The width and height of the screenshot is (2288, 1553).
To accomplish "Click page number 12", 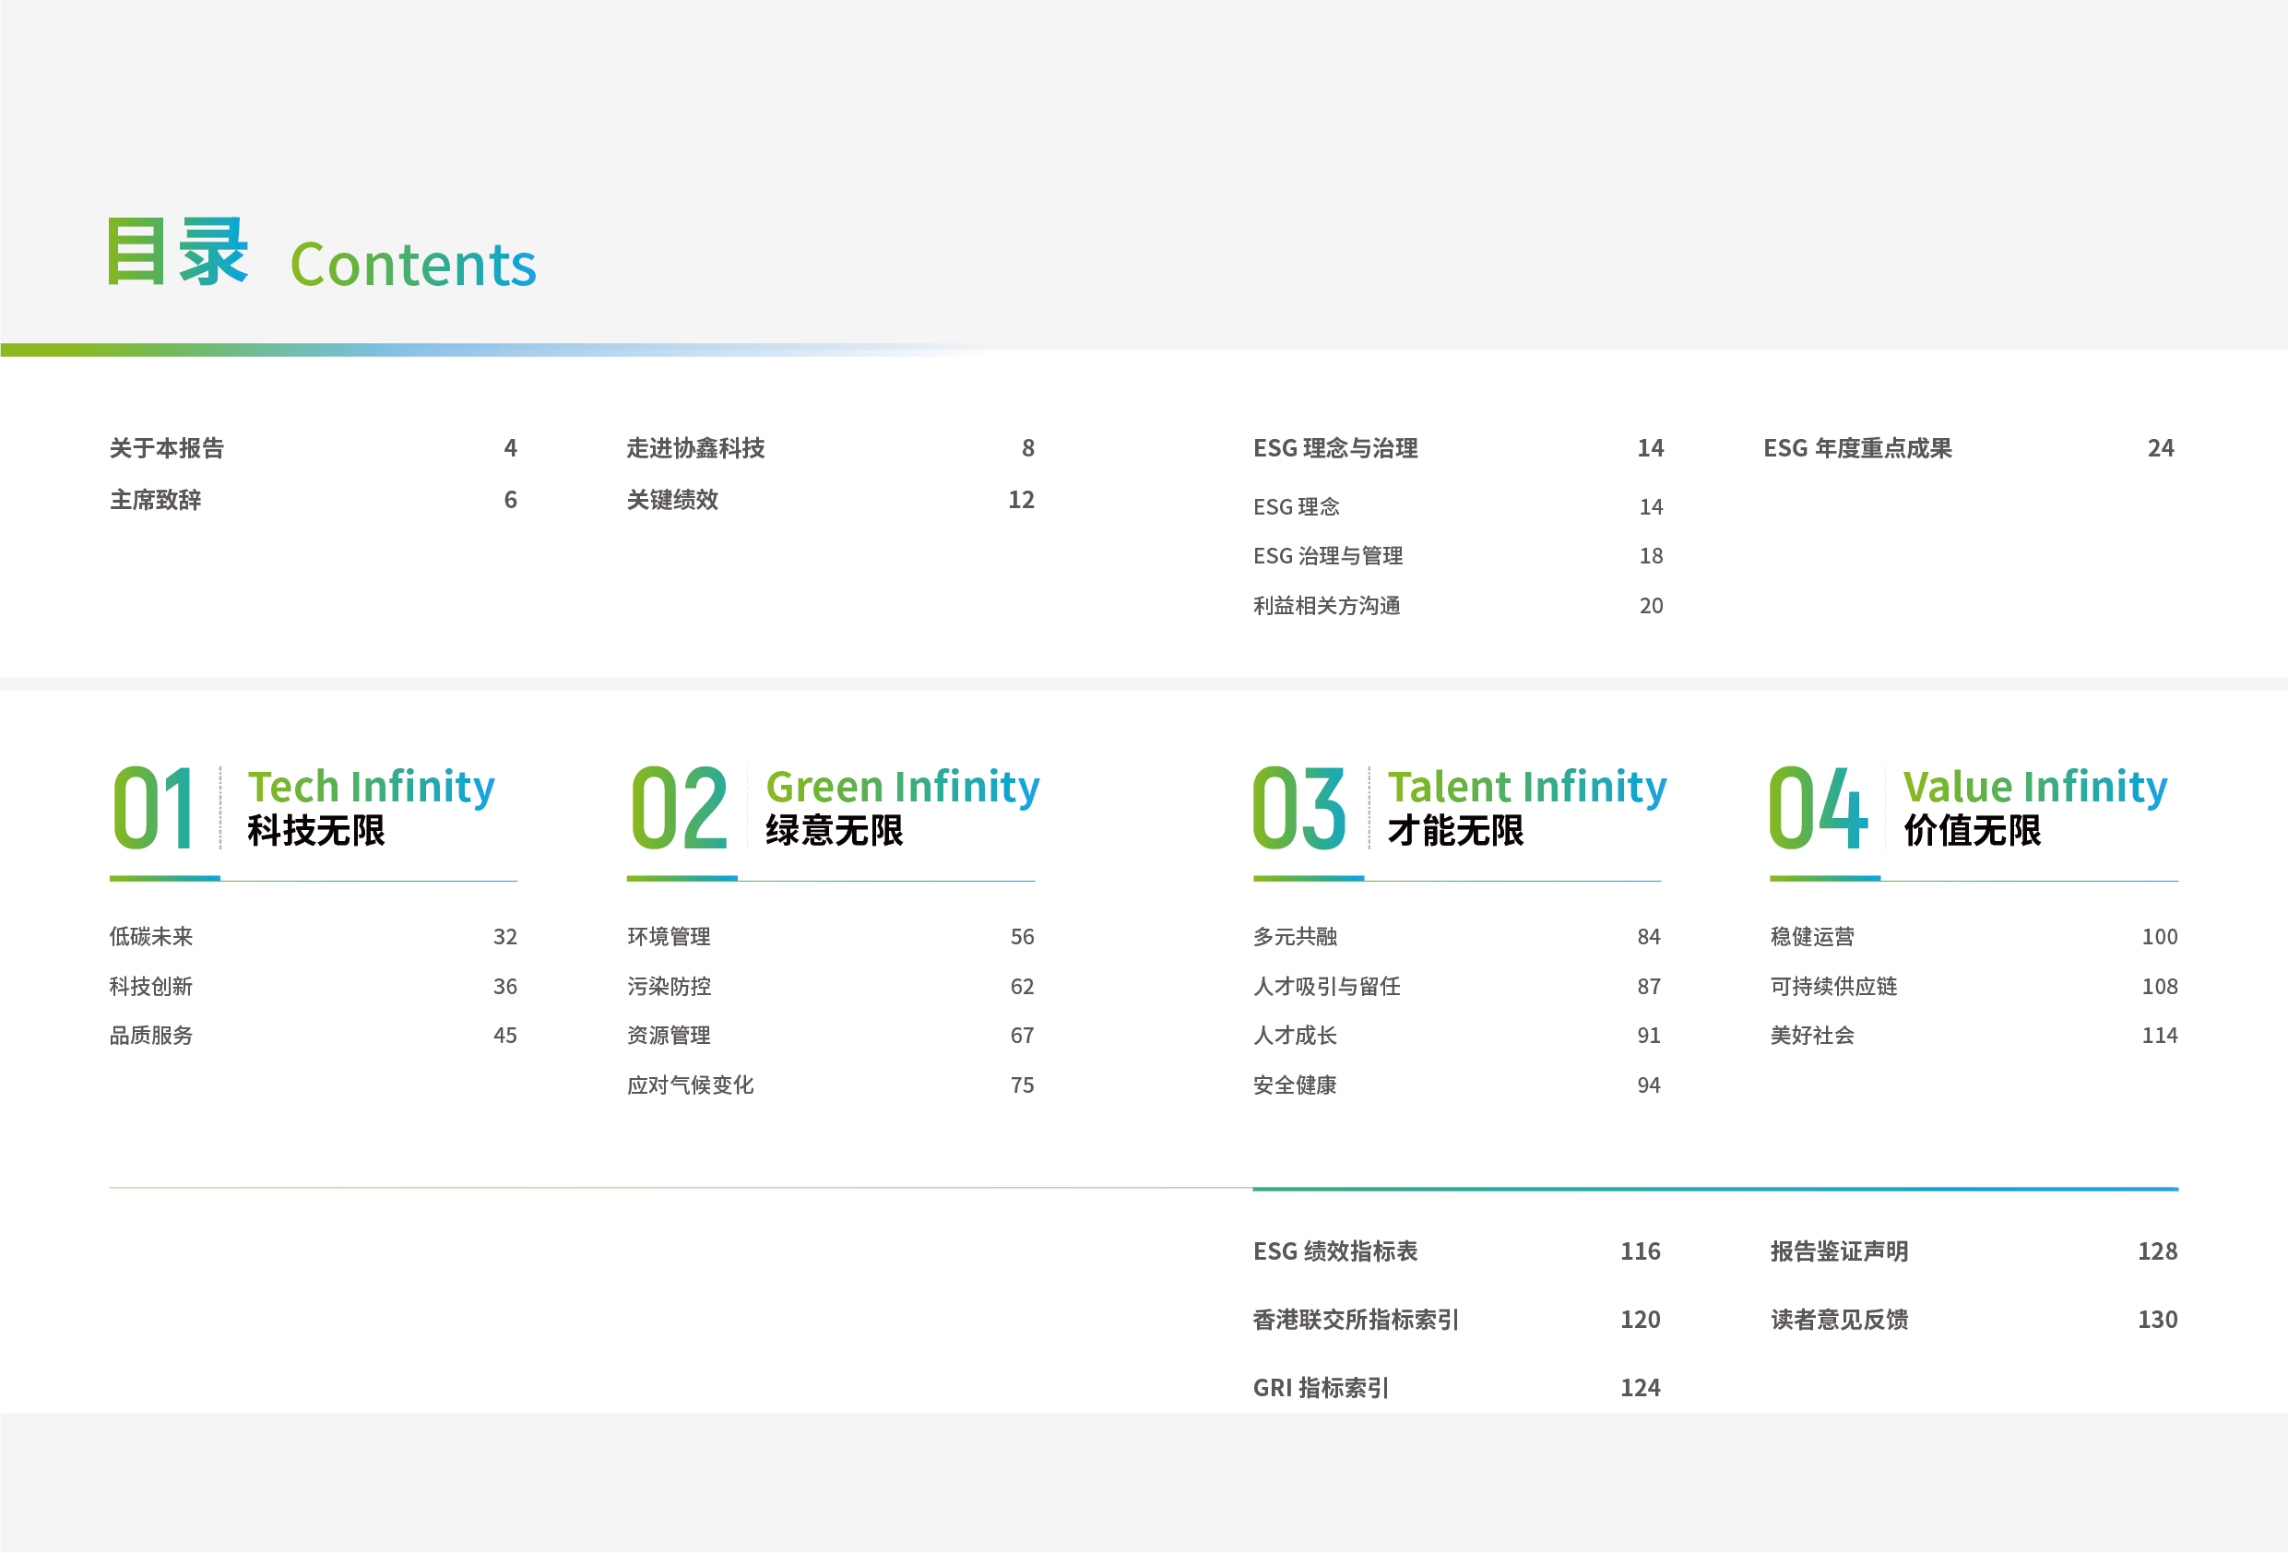I will pyautogui.click(x=1021, y=499).
